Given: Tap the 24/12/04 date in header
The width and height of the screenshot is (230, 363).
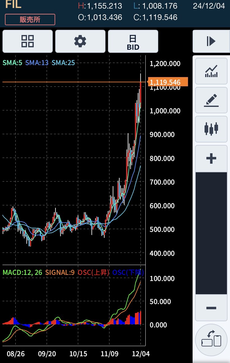Looking at the screenshot, I should click(209, 6).
